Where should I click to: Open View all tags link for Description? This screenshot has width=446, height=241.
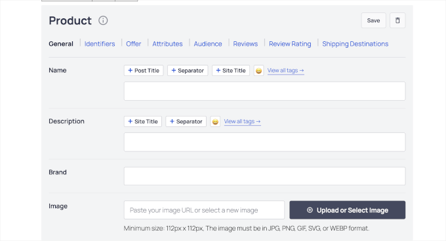coord(242,122)
